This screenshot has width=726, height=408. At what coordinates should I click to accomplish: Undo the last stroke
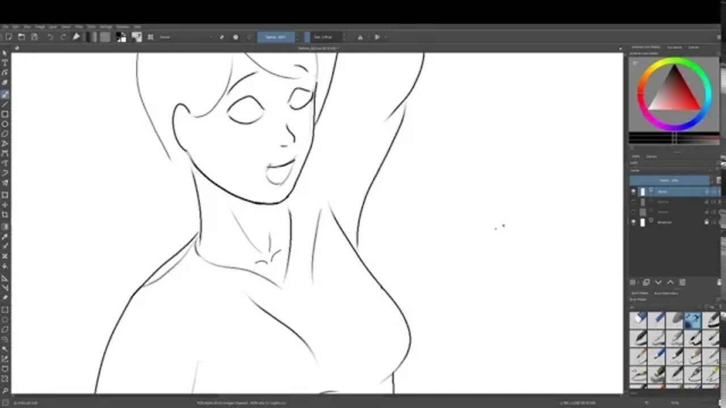50,37
